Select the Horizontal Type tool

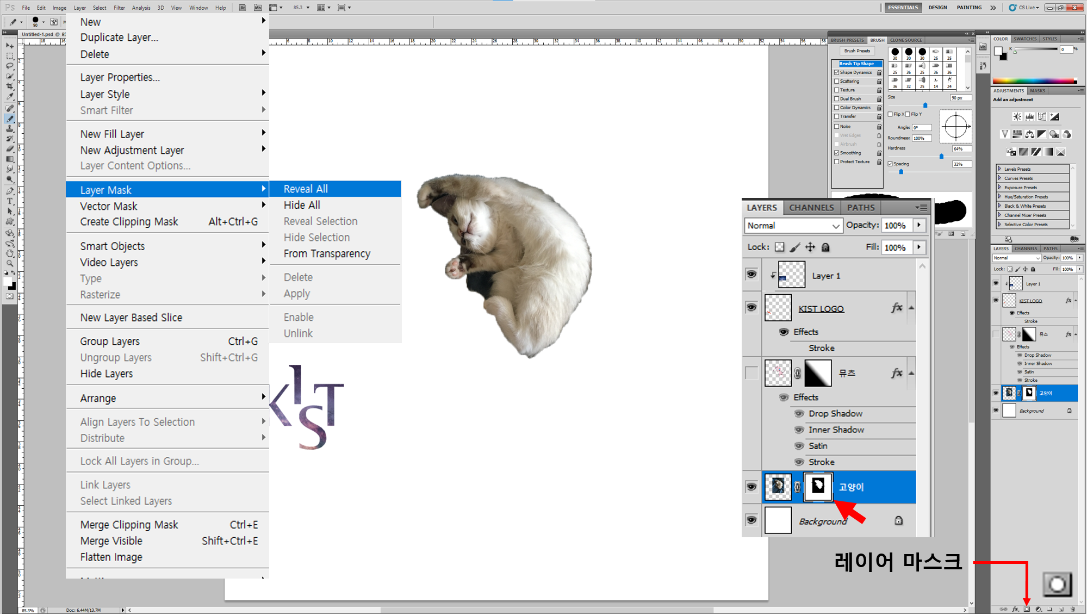click(10, 201)
